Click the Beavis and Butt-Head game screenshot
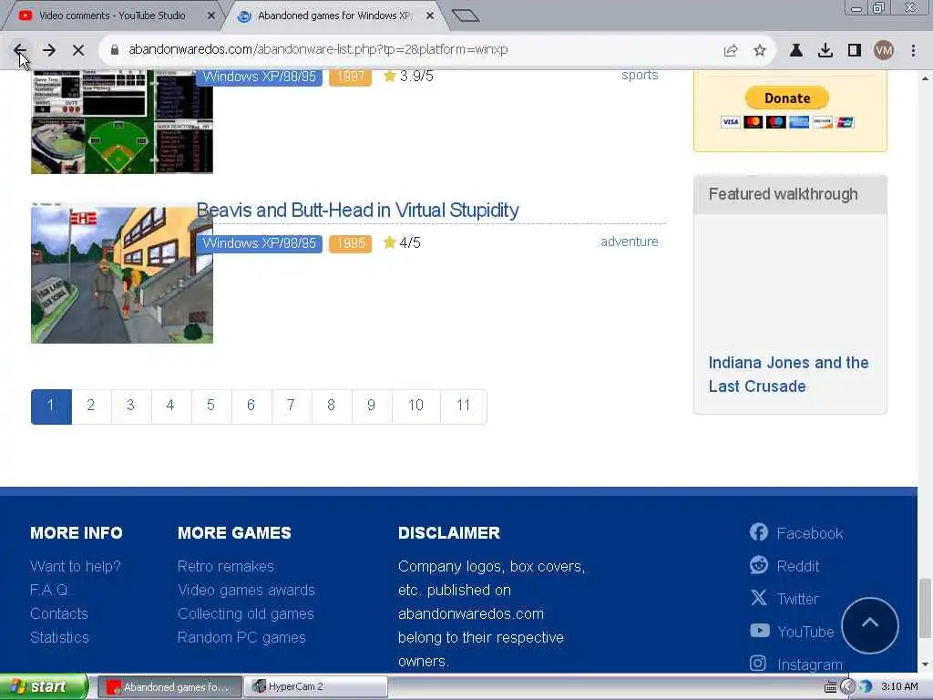The image size is (933, 700). click(122, 273)
